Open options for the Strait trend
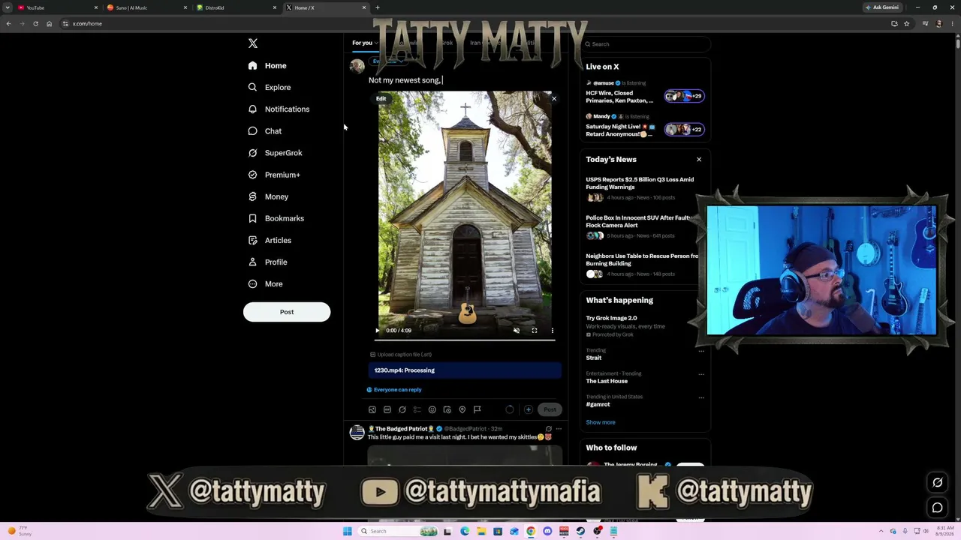The height and width of the screenshot is (540, 961). coord(701,351)
